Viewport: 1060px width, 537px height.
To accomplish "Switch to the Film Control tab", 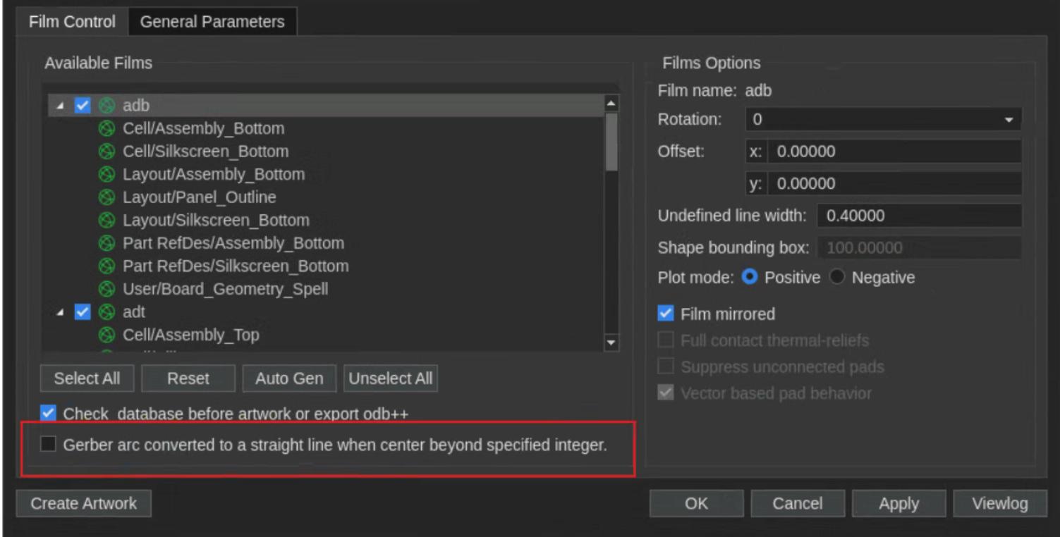I will pyautogui.click(x=72, y=22).
